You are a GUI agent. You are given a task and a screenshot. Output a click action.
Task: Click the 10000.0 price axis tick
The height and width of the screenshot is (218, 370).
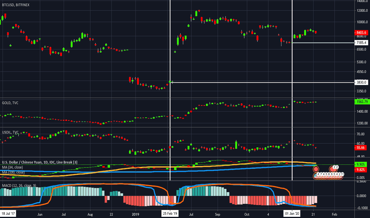362,22
